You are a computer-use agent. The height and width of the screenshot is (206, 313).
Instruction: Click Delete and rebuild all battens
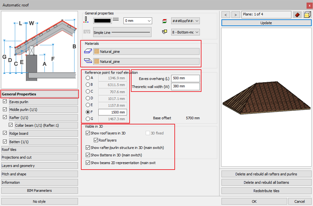coord(266,182)
